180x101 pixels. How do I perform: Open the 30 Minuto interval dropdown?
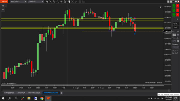(36, 1)
